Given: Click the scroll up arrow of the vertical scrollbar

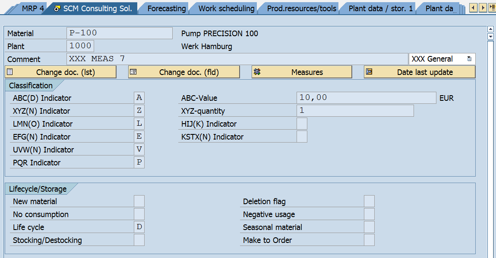Looking at the screenshot, I should (490, 29).
